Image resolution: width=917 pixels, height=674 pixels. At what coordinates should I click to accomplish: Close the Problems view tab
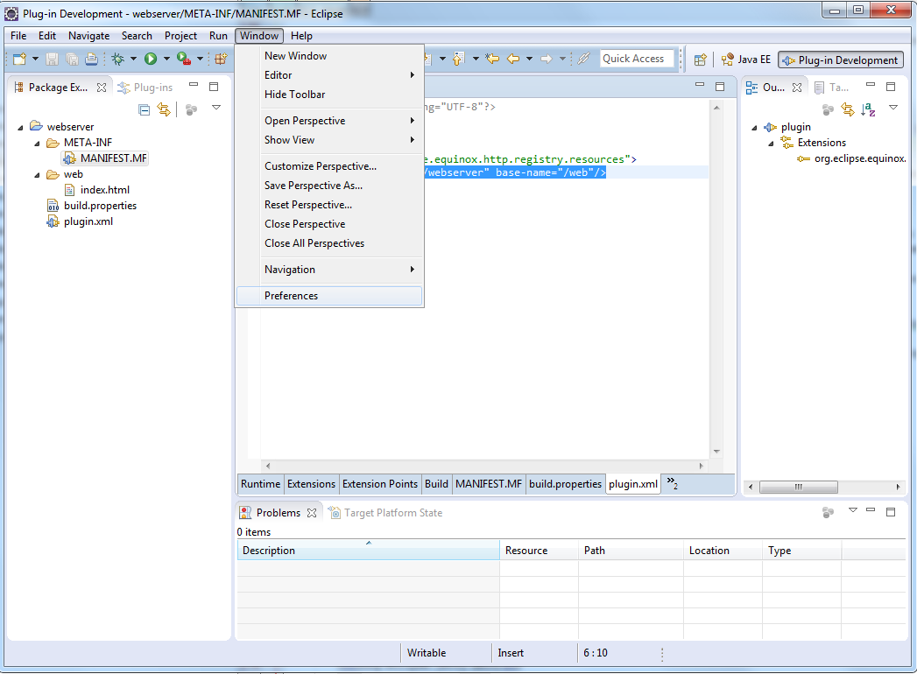(312, 513)
